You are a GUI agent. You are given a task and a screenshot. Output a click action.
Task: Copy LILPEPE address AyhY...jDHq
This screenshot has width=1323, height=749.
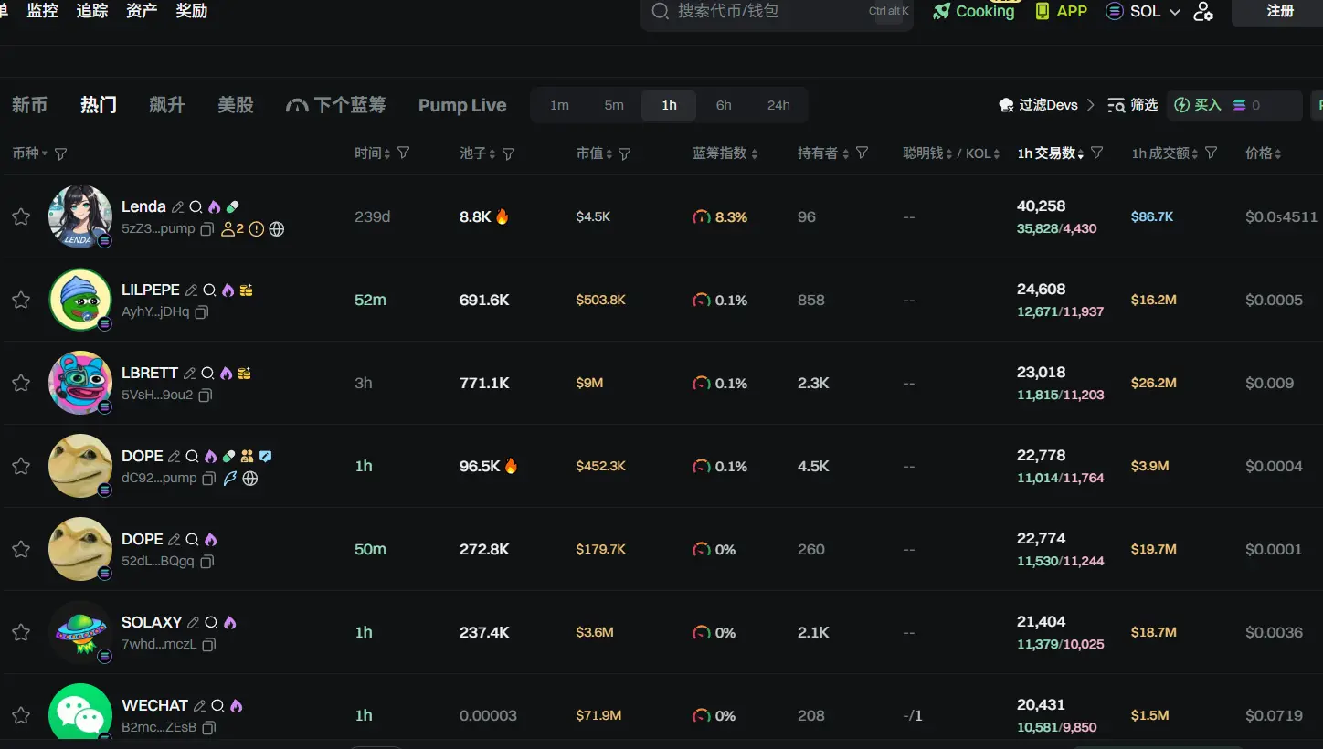click(x=202, y=312)
